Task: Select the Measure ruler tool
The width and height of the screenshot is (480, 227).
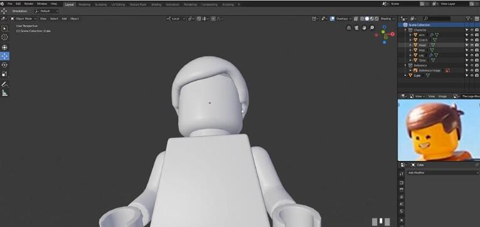Action: pyautogui.click(x=4, y=93)
